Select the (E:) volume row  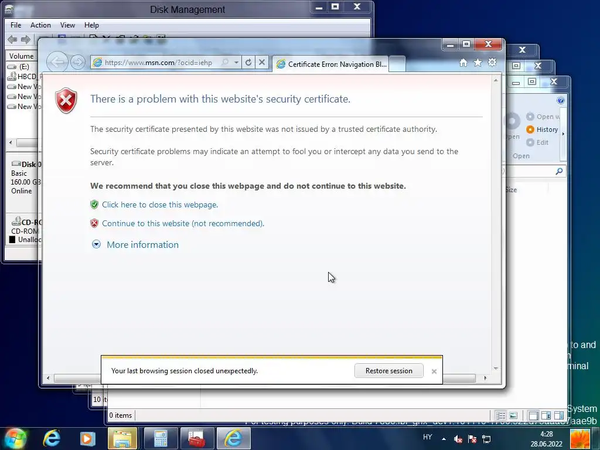point(23,67)
